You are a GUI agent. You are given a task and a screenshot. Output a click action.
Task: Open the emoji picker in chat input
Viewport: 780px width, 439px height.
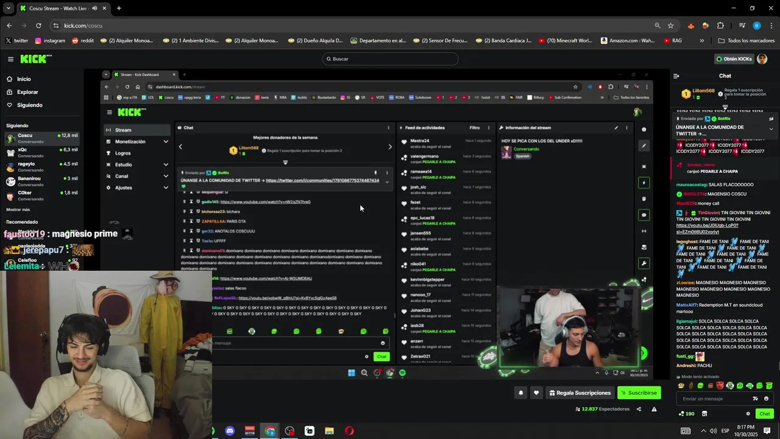(766, 399)
